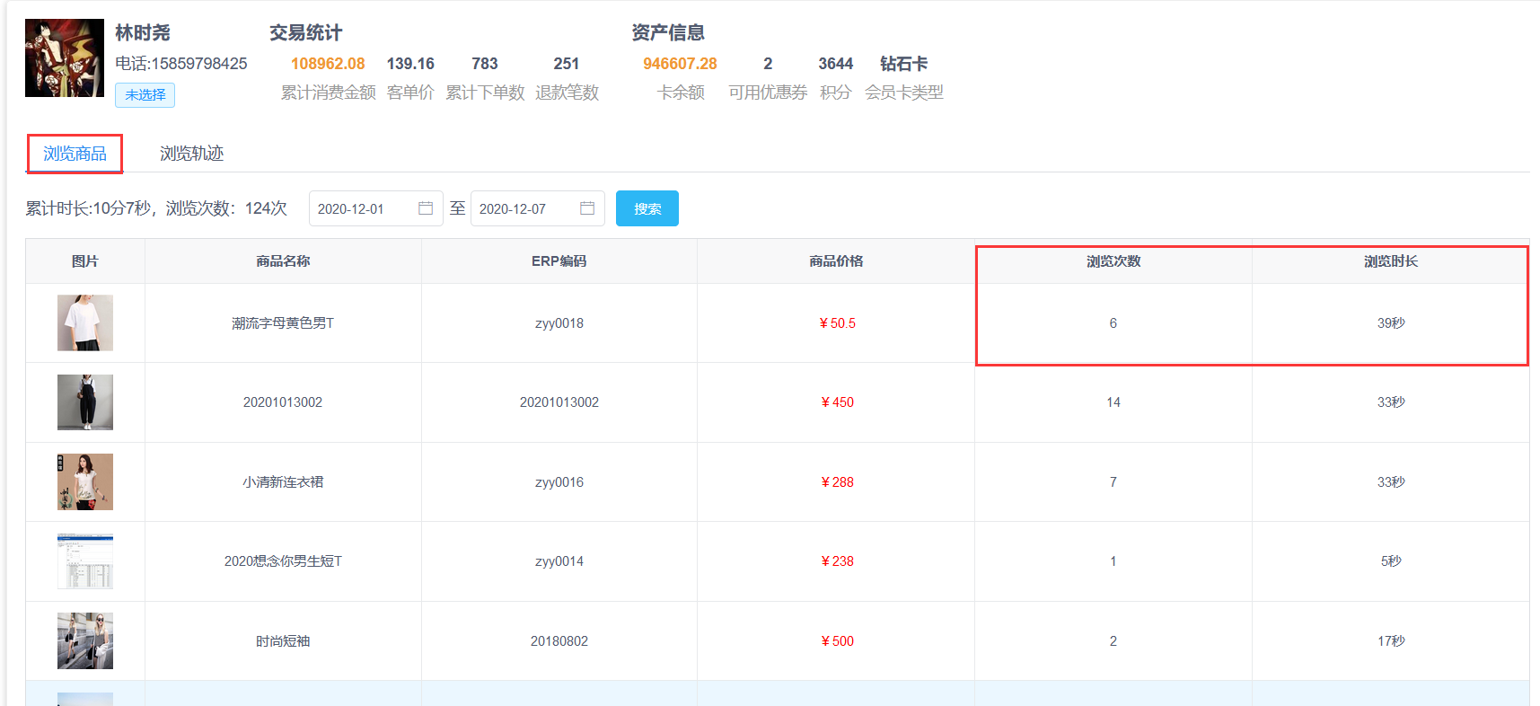Click 林时尧 user avatar image
1540x706 pixels.
65,58
